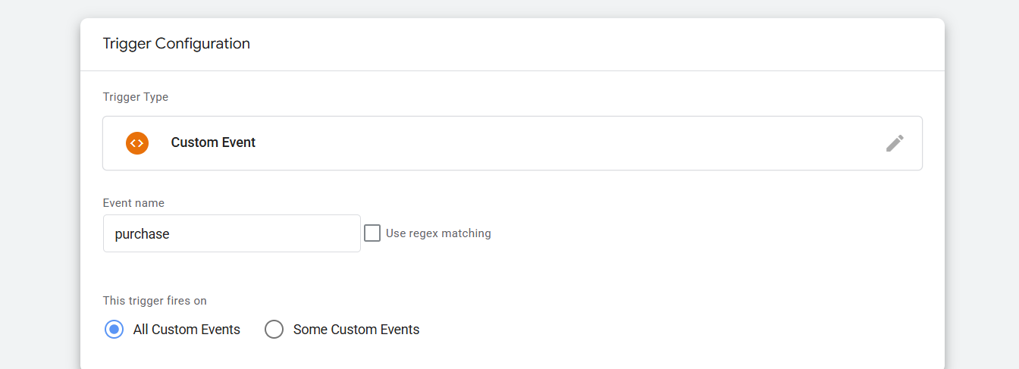Click the orange Custom Event code icon
1019x369 pixels.
pyautogui.click(x=137, y=142)
